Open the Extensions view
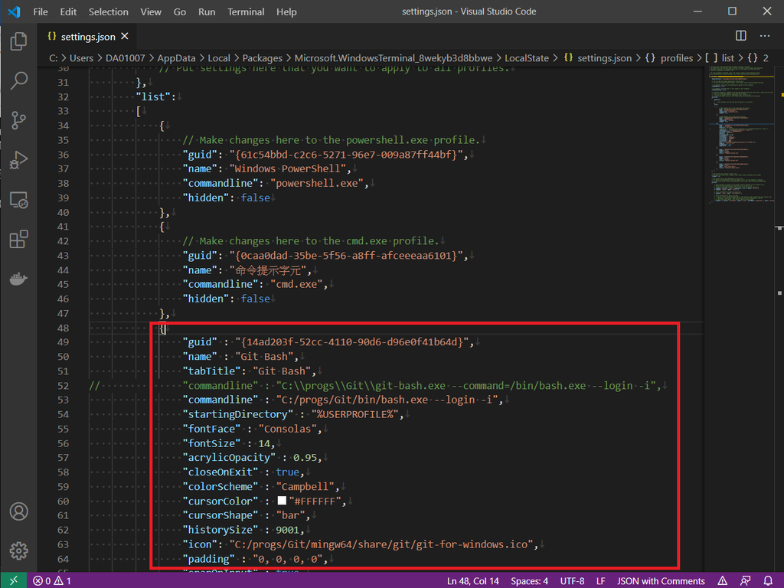 pyautogui.click(x=18, y=239)
